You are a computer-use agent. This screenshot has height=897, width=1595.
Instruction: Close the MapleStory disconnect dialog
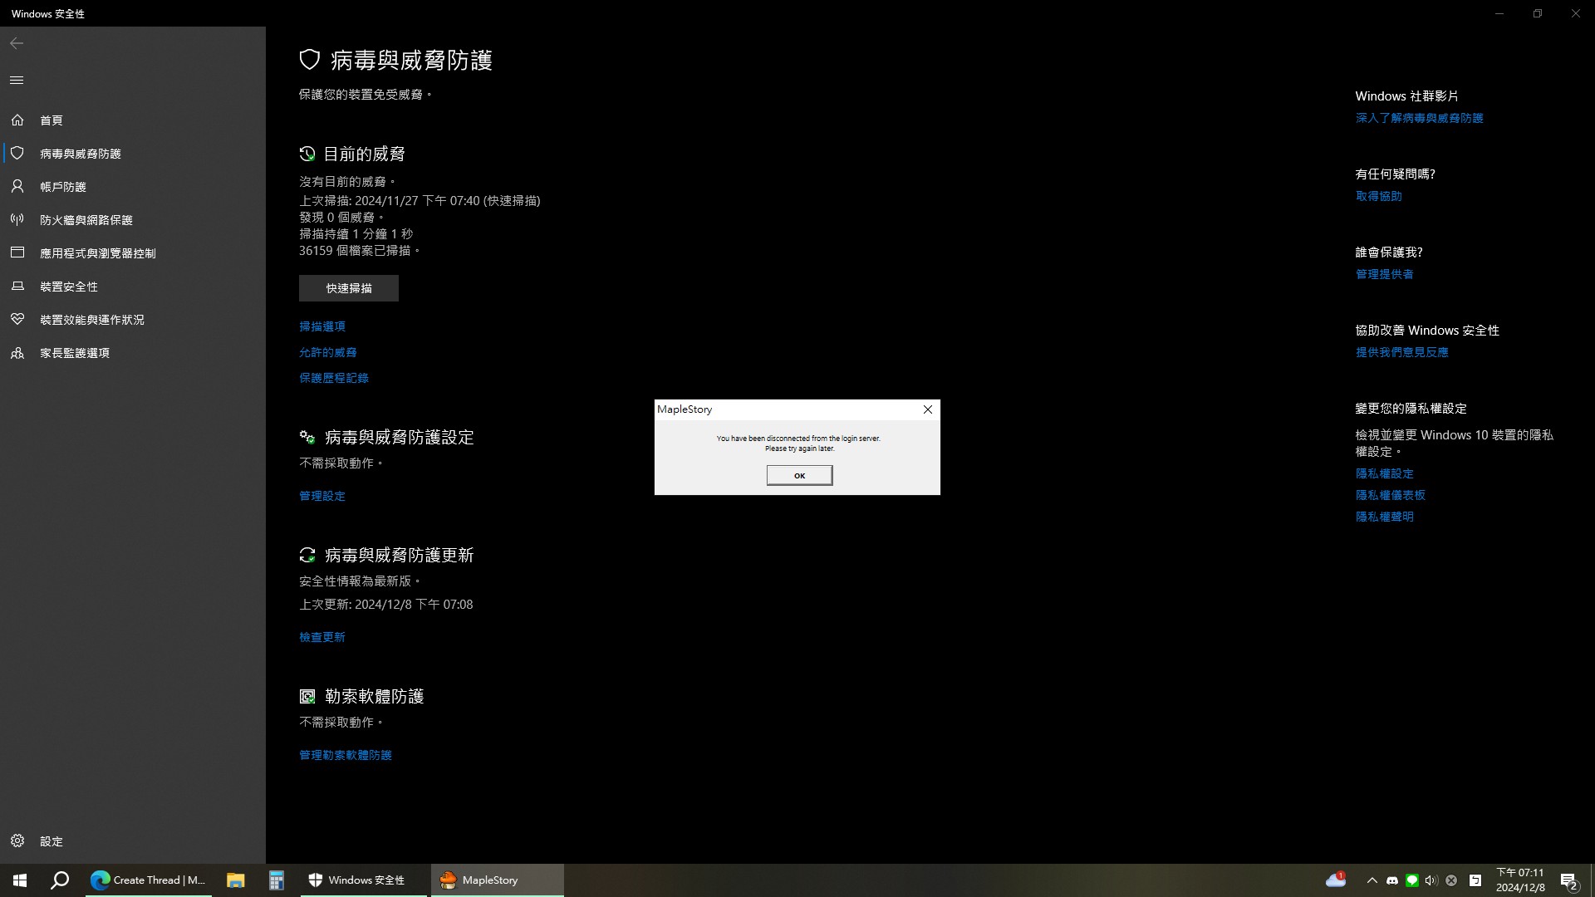pos(928,409)
